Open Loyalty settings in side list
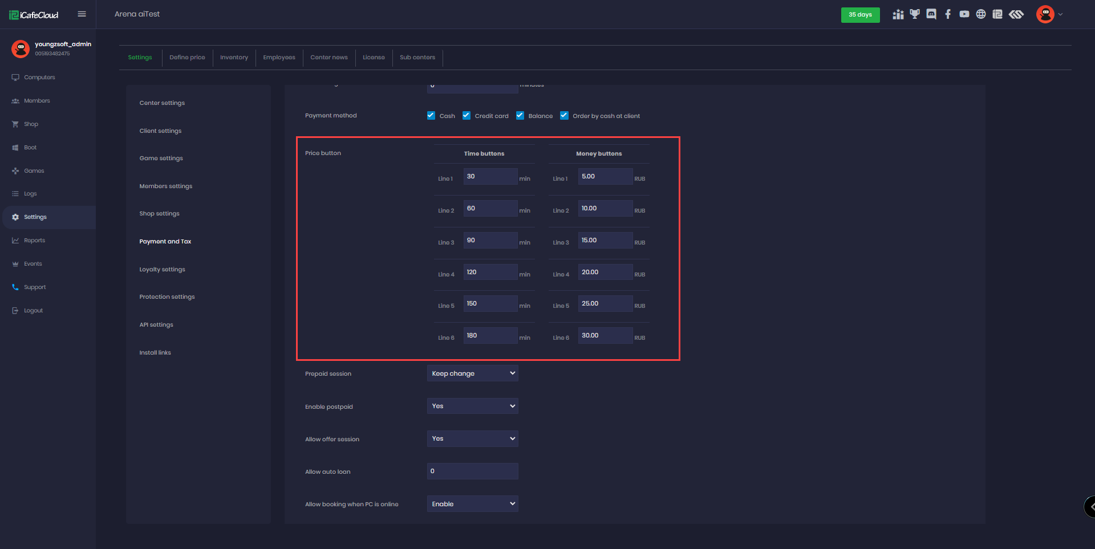Viewport: 1095px width, 549px height. point(163,270)
